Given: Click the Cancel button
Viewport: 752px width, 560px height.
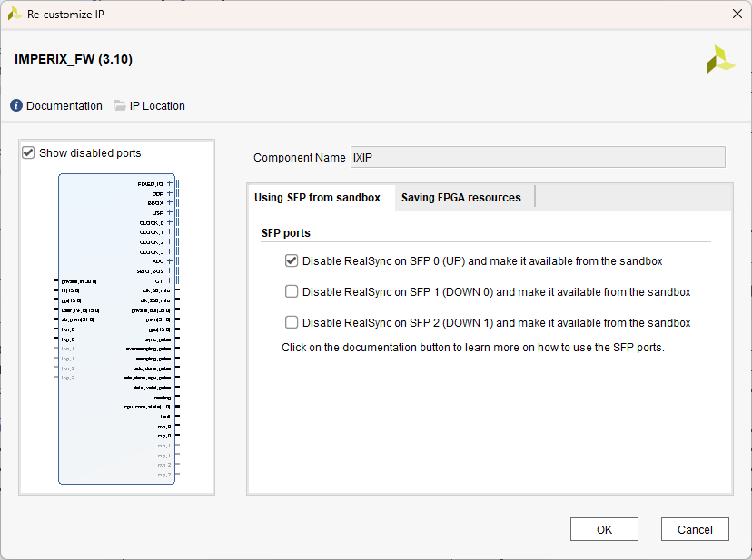Looking at the screenshot, I should point(695,529).
